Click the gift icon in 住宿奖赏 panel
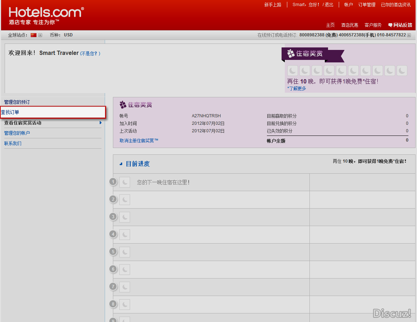The height and width of the screenshot is (322, 417). tap(123, 105)
